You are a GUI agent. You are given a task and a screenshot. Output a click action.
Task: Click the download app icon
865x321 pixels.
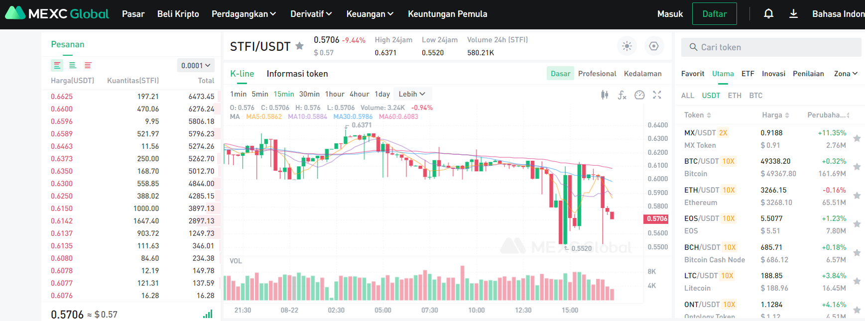pos(794,14)
